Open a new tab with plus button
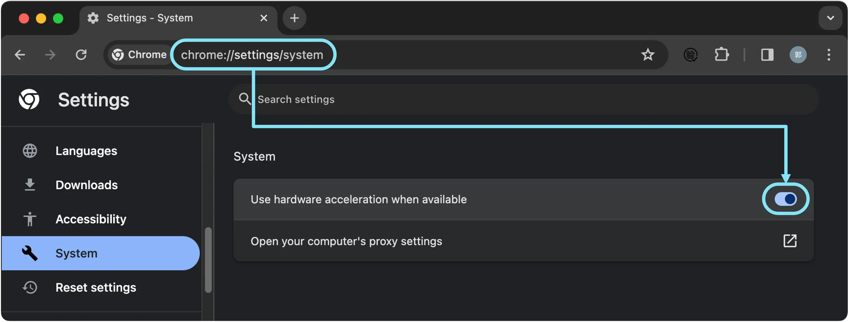Viewport: 848px width, 322px height. click(294, 18)
